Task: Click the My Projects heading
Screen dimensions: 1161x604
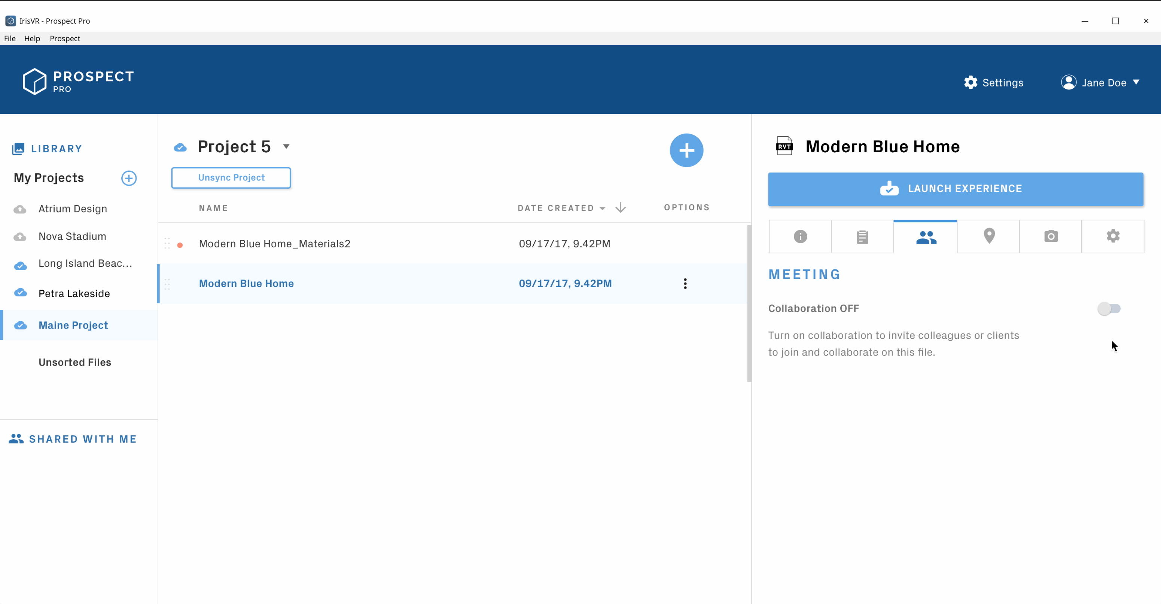Action: [x=49, y=178]
